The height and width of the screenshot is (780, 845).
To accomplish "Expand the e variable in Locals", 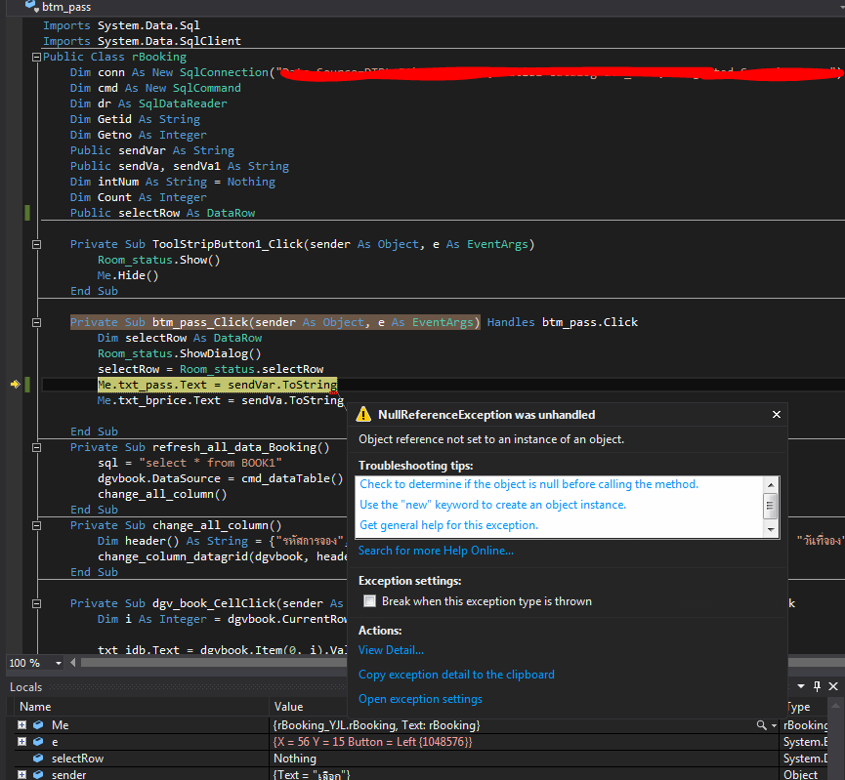I will click(x=22, y=742).
